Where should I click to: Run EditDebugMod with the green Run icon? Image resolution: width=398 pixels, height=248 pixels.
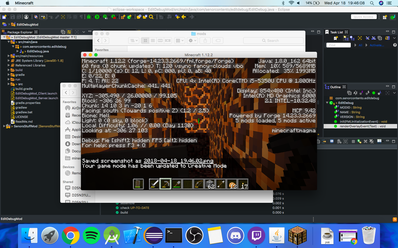point(97,17)
